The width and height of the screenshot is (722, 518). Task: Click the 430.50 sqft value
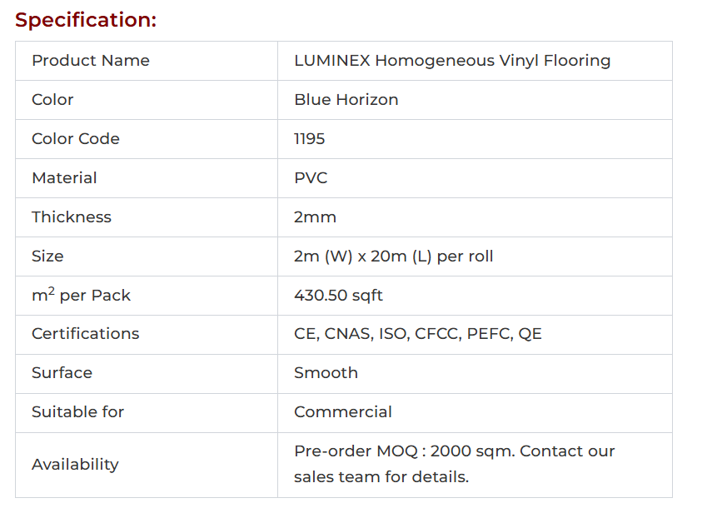(x=338, y=296)
